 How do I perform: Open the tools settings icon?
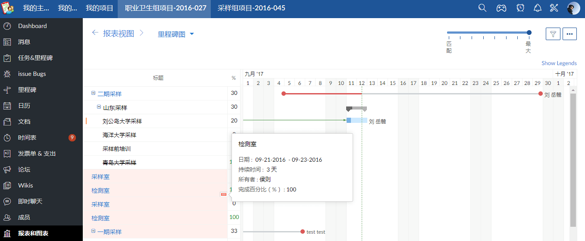coord(554,8)
